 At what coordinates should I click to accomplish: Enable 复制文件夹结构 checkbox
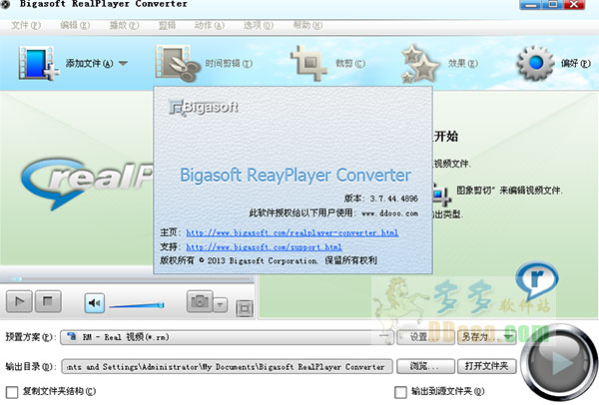12,392
